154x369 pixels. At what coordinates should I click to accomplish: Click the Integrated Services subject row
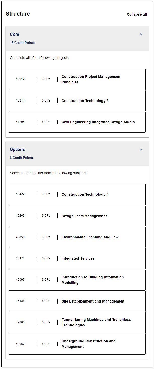coord(78,258)
